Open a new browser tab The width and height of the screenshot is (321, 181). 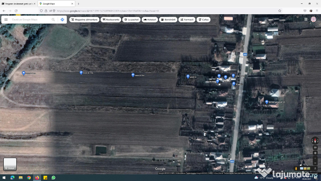(x=78, y=4)
